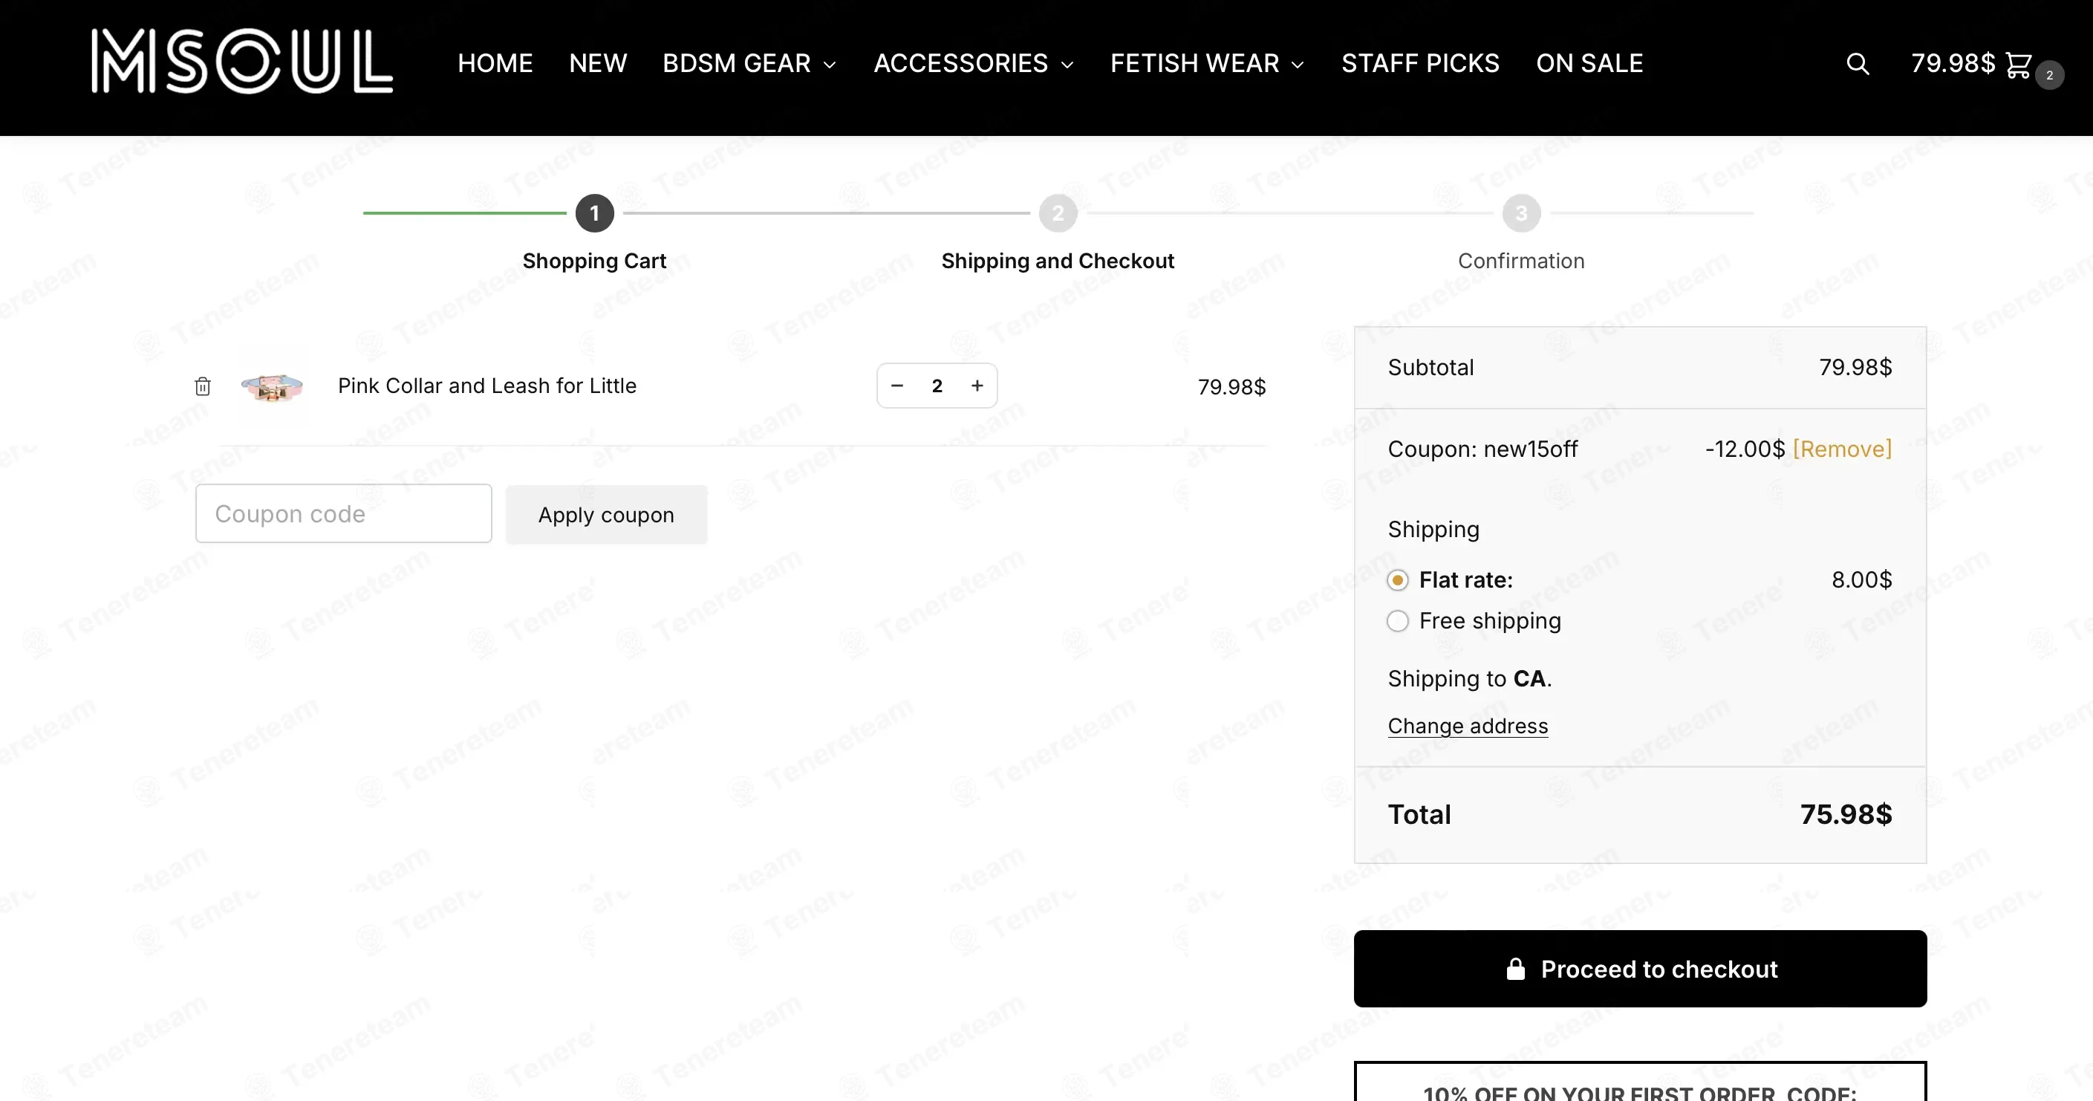The width and height of the screenshot is (2093, 1101).
Task: Select the Free shipping option
Action: (x=1398, y=621)
